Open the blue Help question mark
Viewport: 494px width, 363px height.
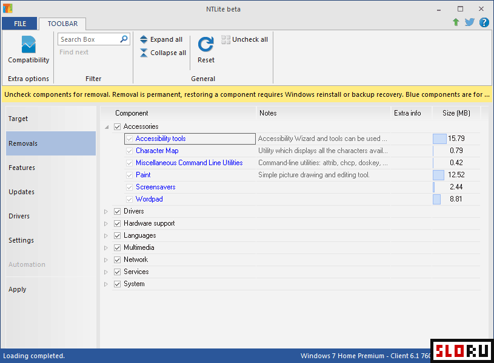tap(484, 22)
